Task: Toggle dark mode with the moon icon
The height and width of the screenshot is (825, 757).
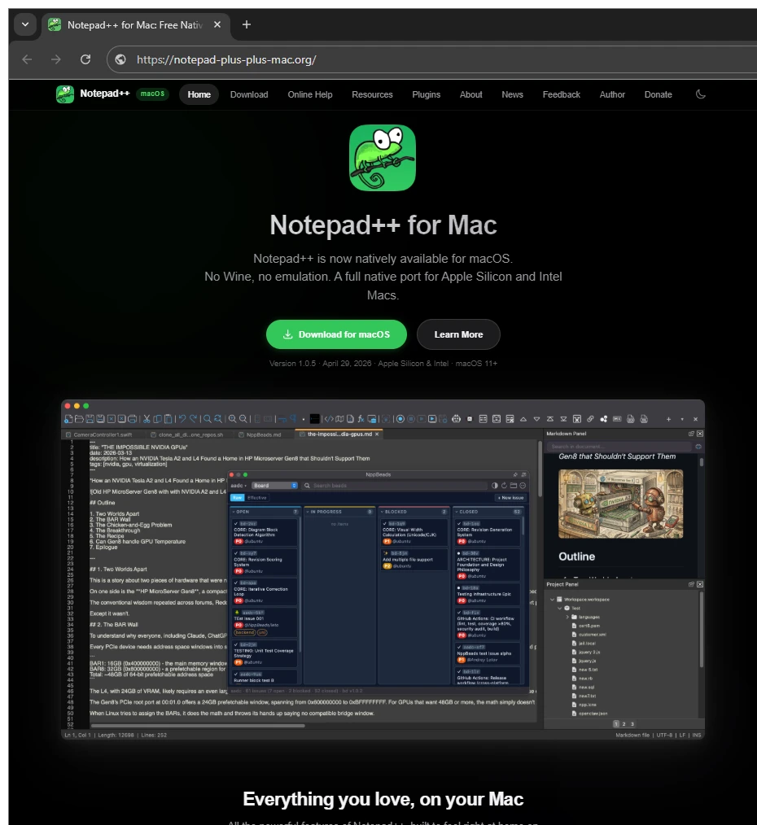Action: tap(701, 94)
